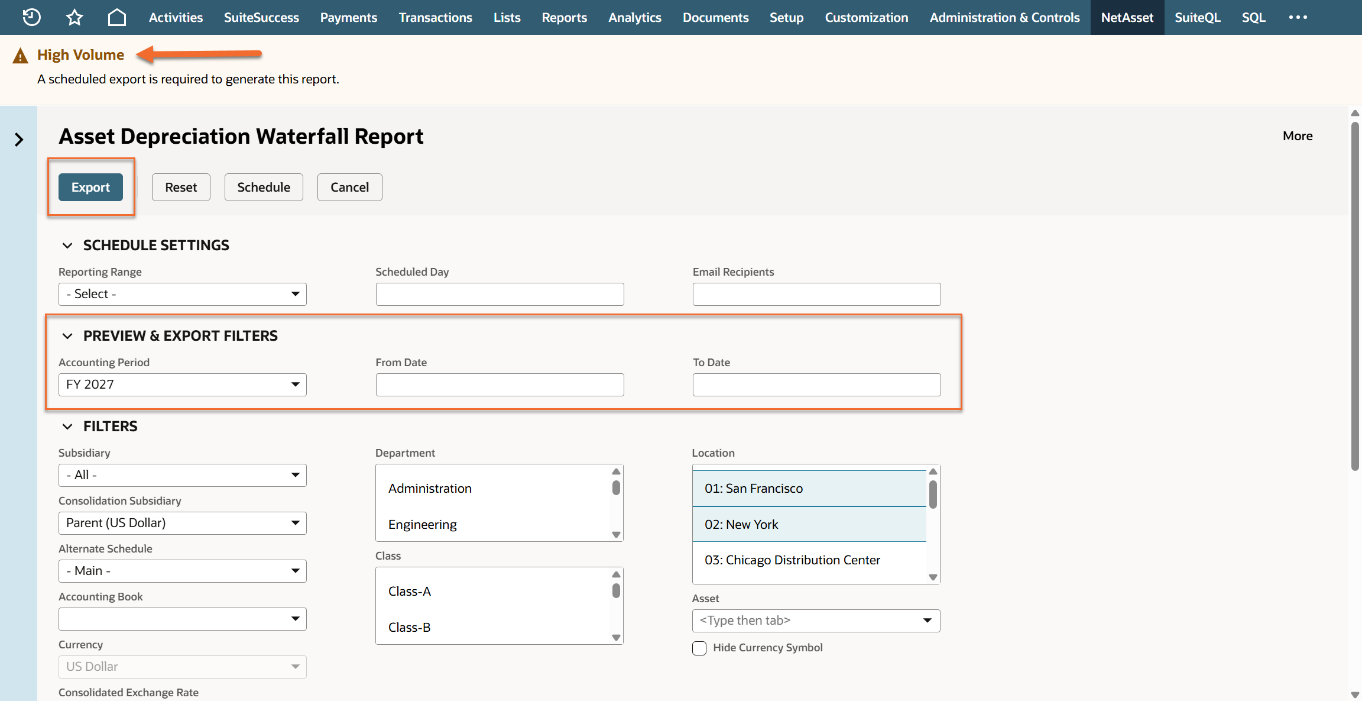Viewport: 1362px width, 701px height.
Task: Toggle the Hide Currency Symbol checkbox
Action: click(699, 648)
